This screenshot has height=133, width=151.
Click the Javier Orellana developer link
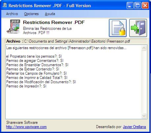click(x=134, y=127)
